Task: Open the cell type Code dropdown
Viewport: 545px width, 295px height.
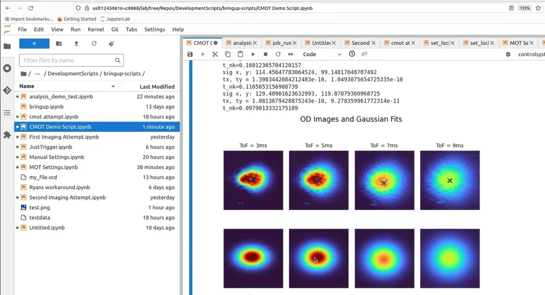Action: pyautogui.click(x=322, y=55)
